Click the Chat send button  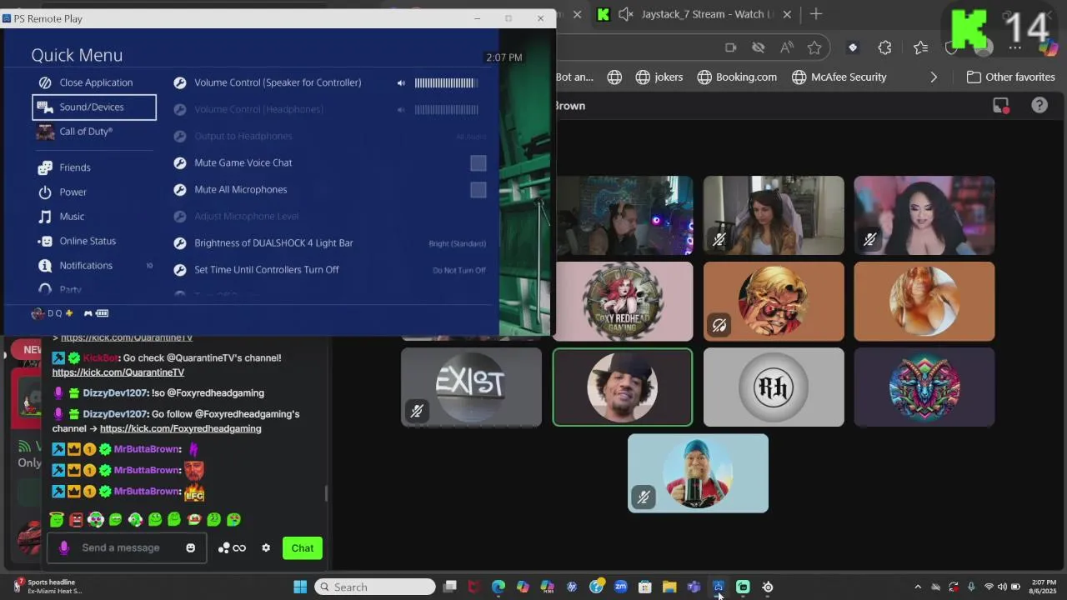click(303, 547)
